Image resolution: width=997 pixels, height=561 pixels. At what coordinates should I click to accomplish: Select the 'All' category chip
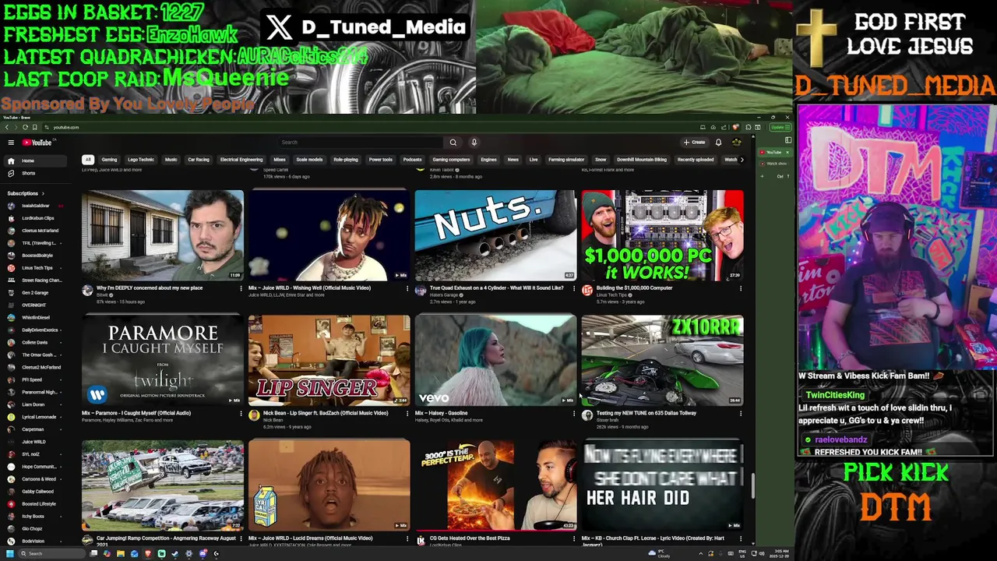(88, 160)
